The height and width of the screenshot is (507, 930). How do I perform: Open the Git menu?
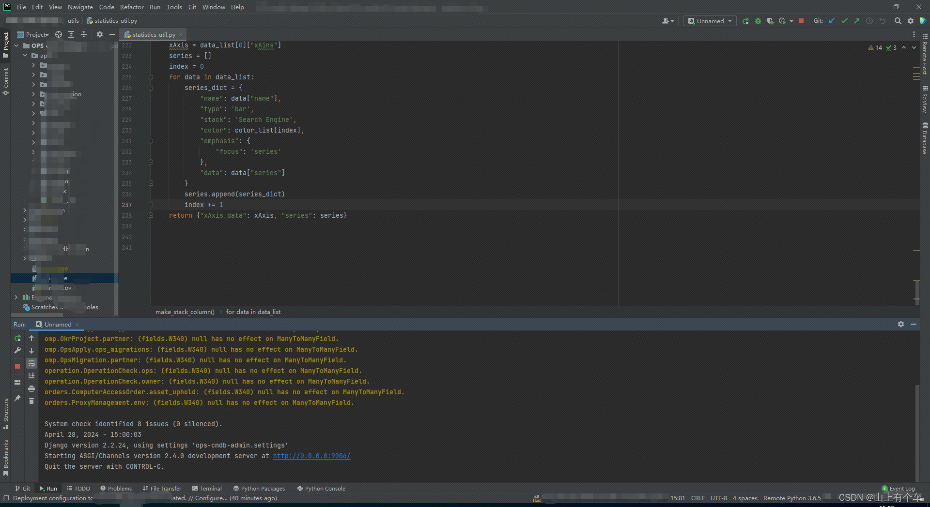(192, 7)
